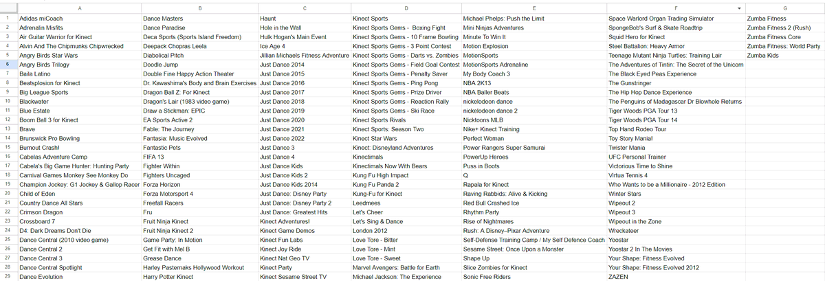Select the 'London 2012' cell
The height and width of the screenshot is (281, 825).
pyautogui.click(x=406, y=231)
